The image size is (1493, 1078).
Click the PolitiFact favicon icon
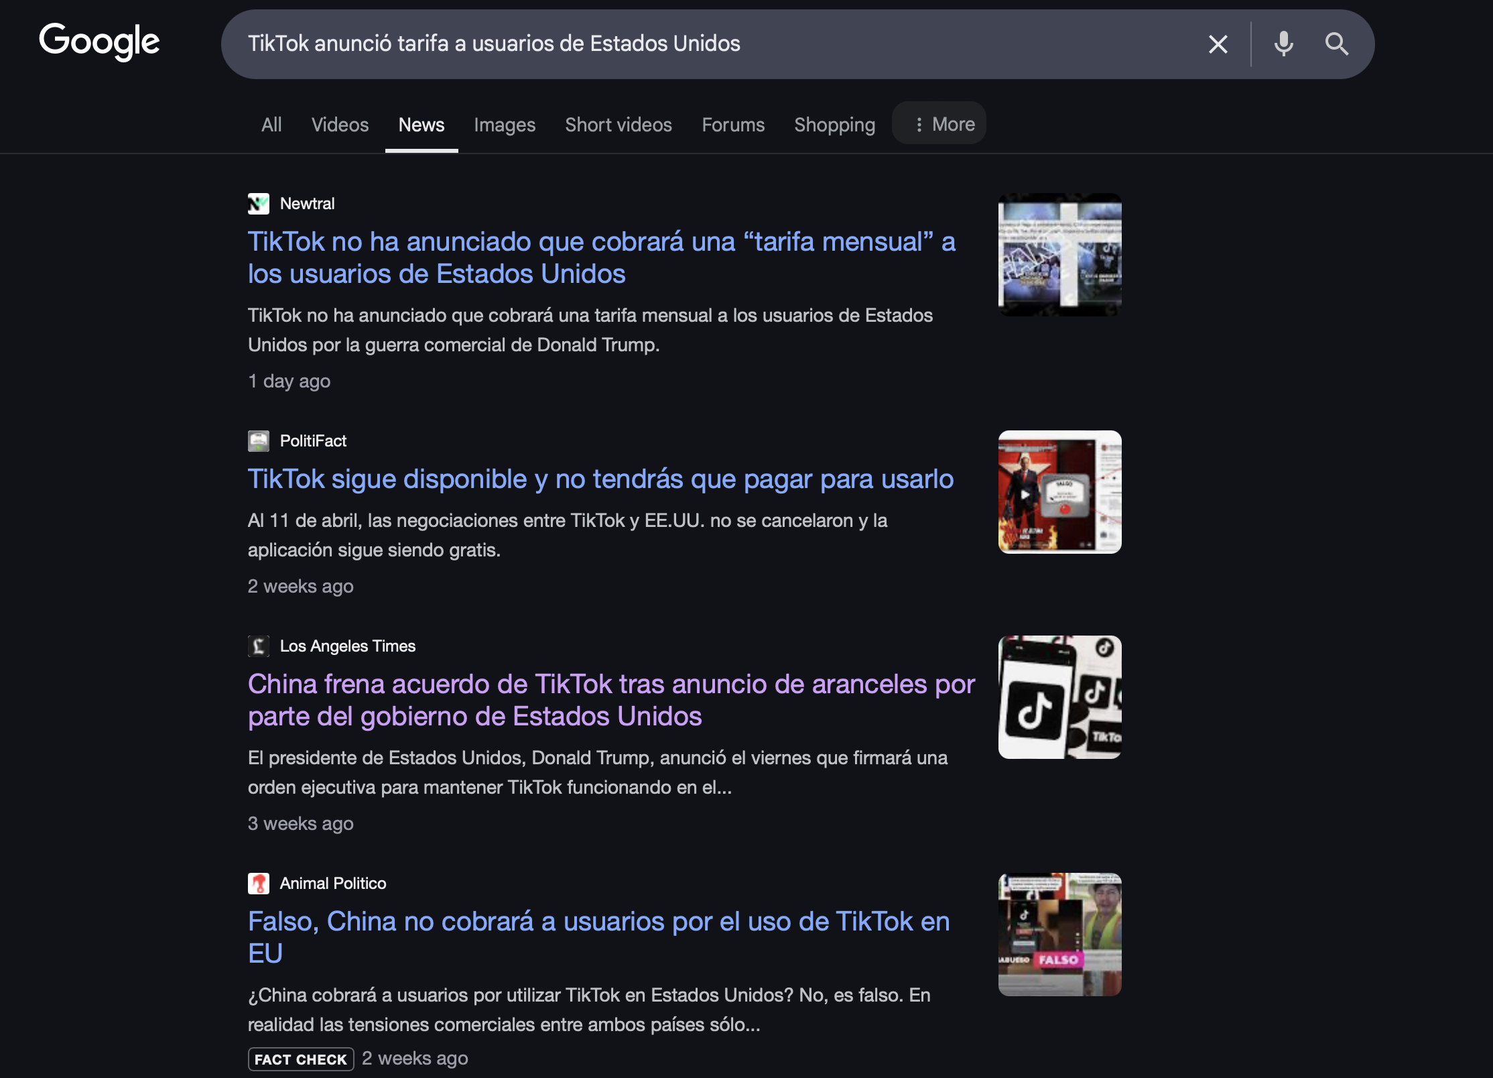259,441
